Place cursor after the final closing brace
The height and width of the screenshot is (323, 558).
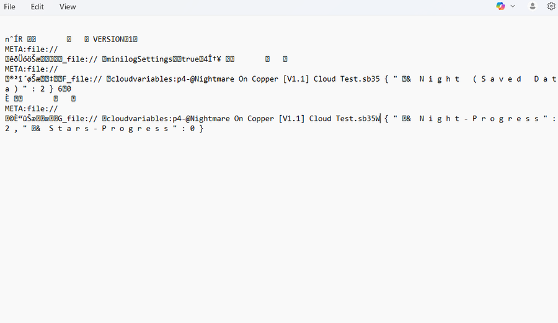click(203, 128)
